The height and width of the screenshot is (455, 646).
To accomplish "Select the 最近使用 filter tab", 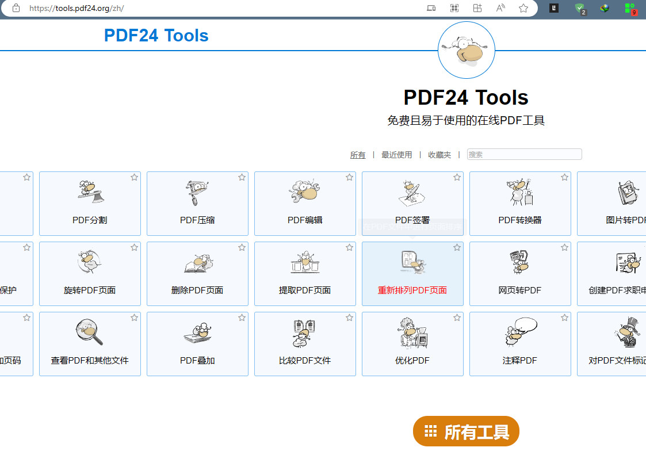I will (396, 155).
